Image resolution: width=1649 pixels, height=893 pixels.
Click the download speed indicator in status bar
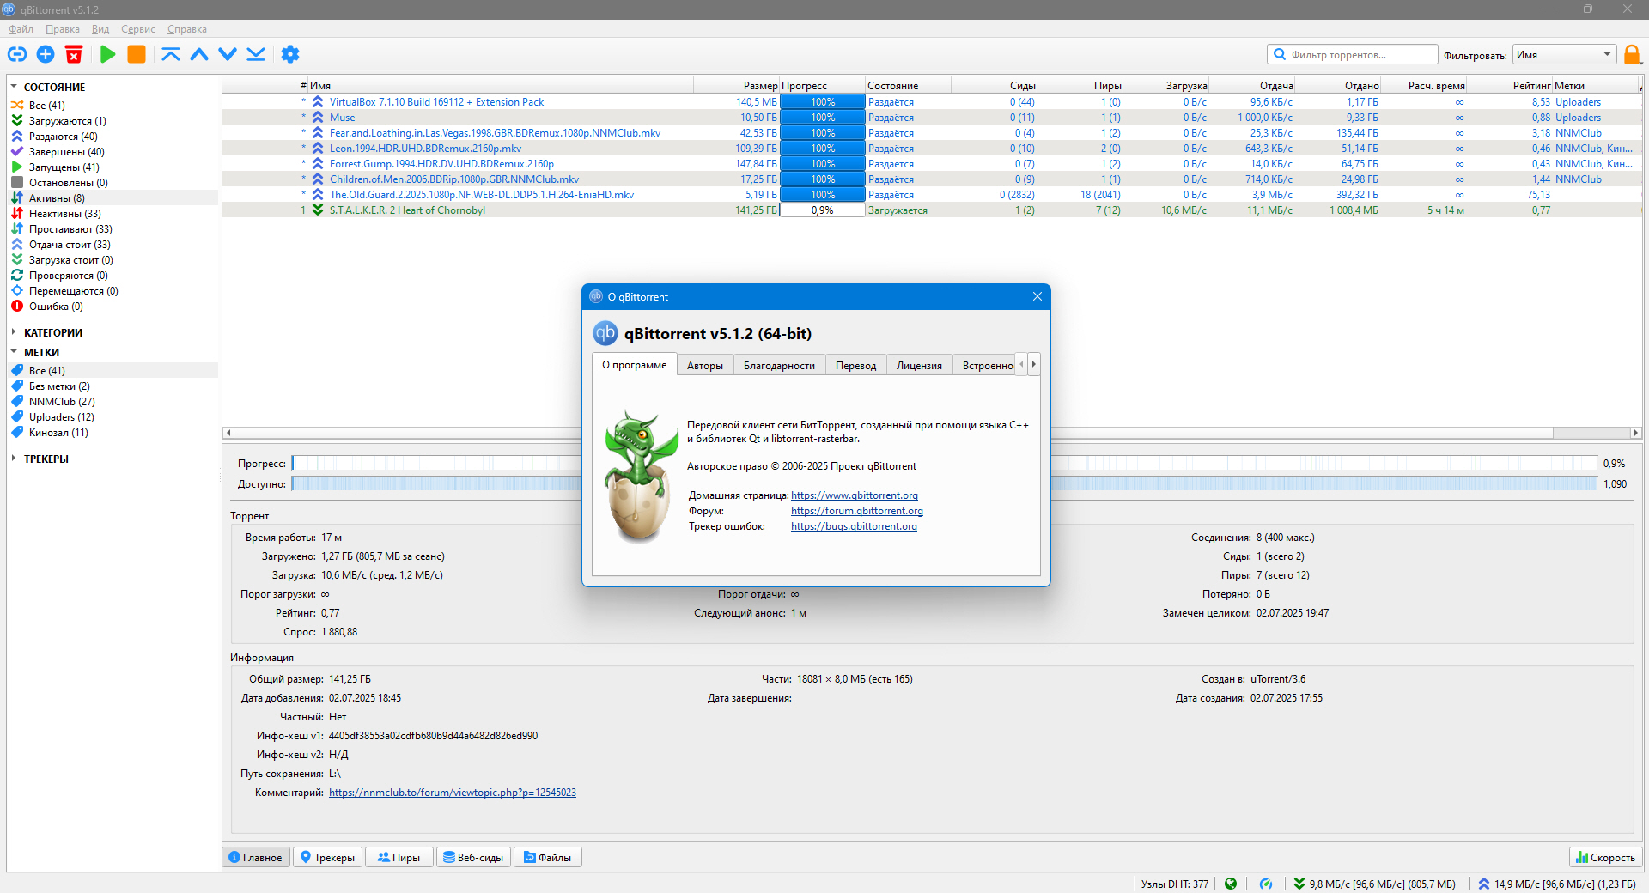(x=1374, y=884)
